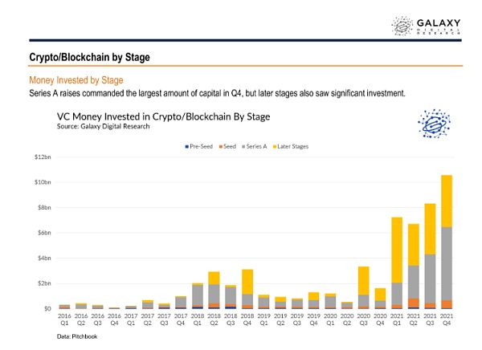This screenshot has height=350, width=482.
Task: Click the 2021 Q3 bar's gray segment
Action: (429, 279)
